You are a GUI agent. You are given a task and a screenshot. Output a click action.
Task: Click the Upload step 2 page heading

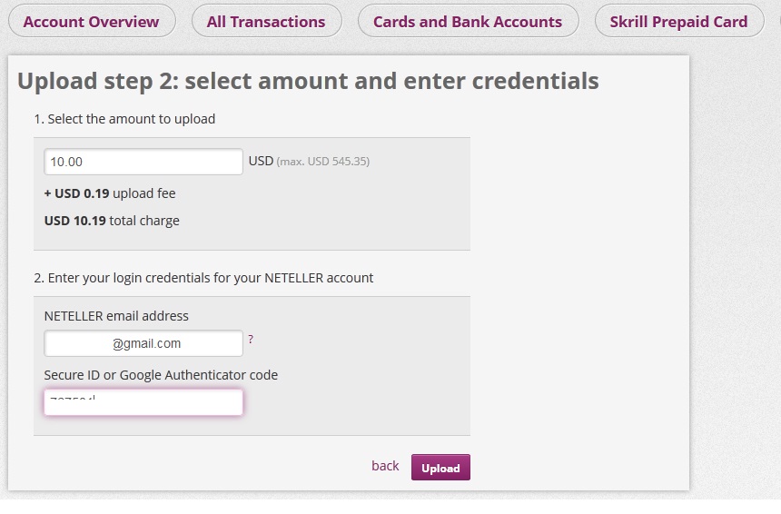(308, 81)
